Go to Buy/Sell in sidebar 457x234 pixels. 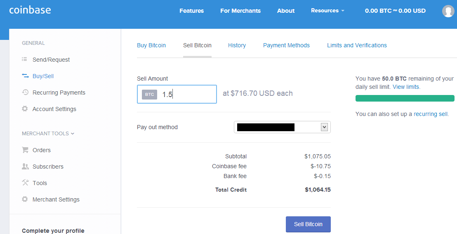(x=43, y=76)
